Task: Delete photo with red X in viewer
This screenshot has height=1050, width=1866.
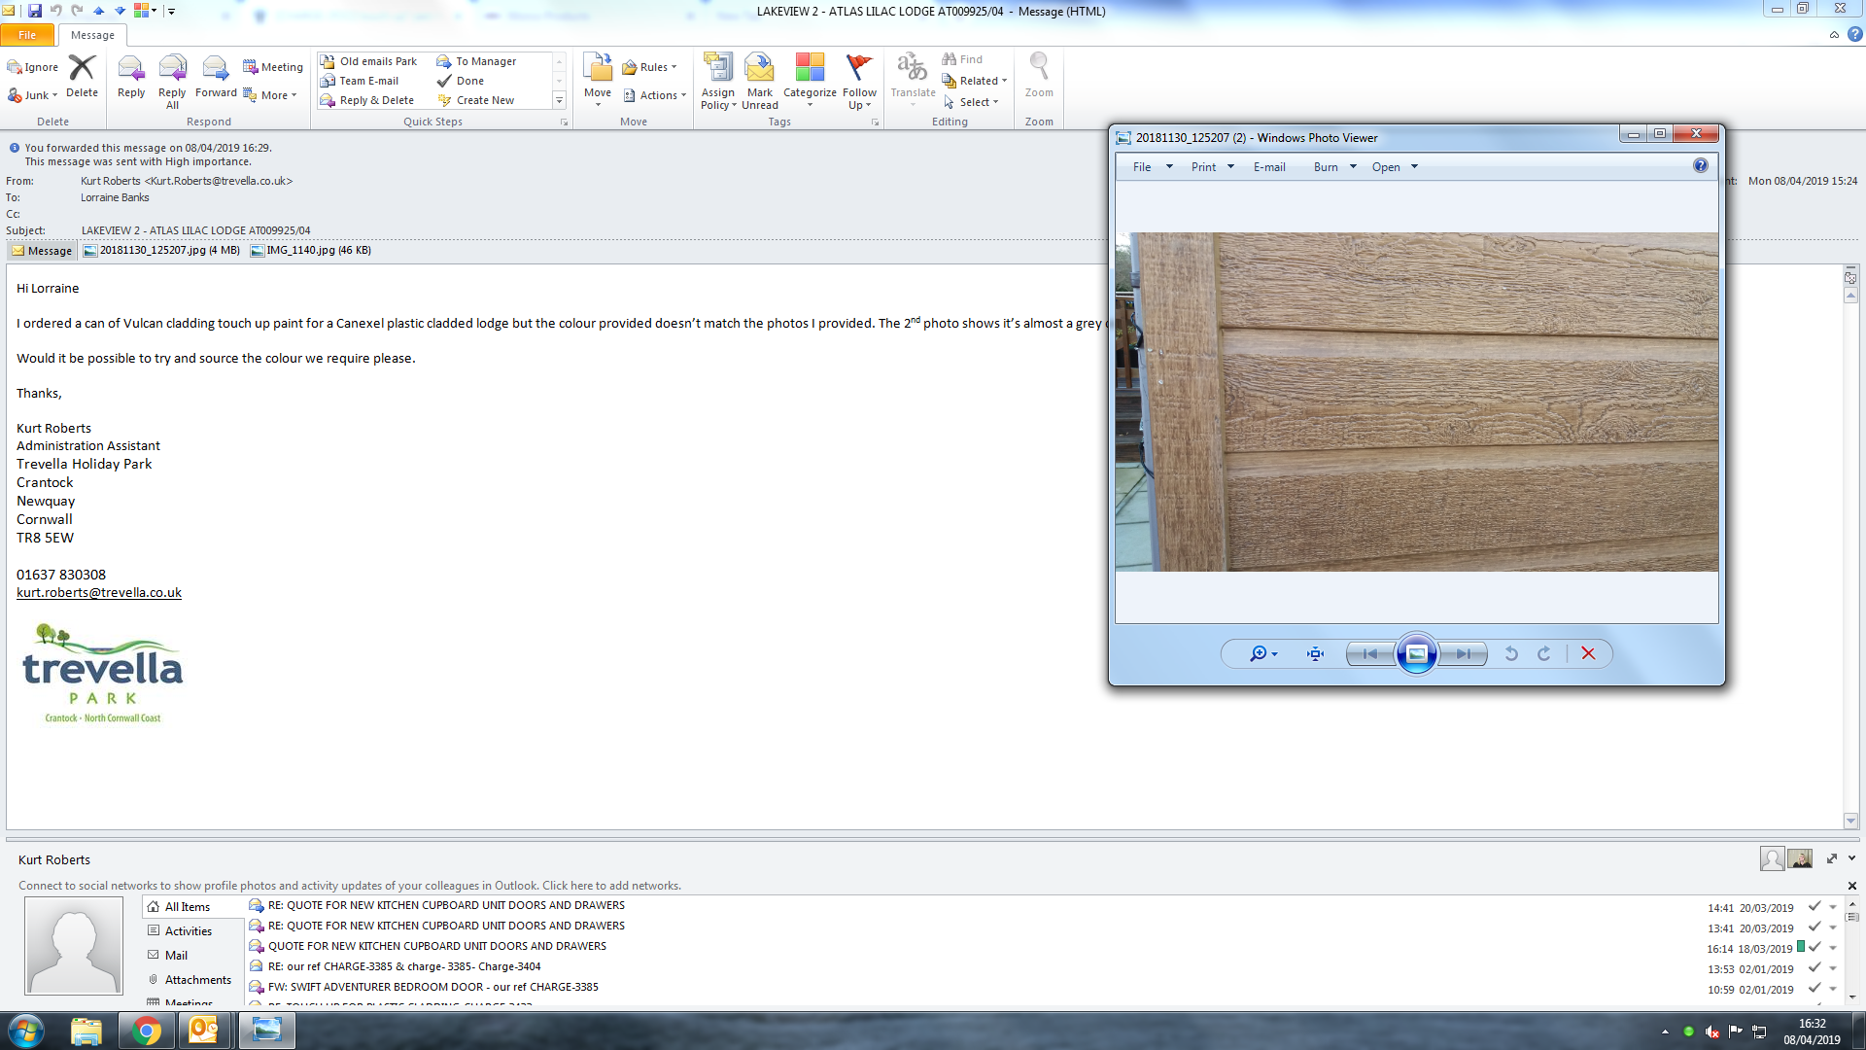Action: click(x=1588, y=654)
